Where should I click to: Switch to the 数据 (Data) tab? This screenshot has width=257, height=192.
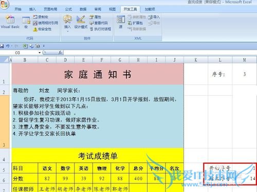(x=83, y=9)
